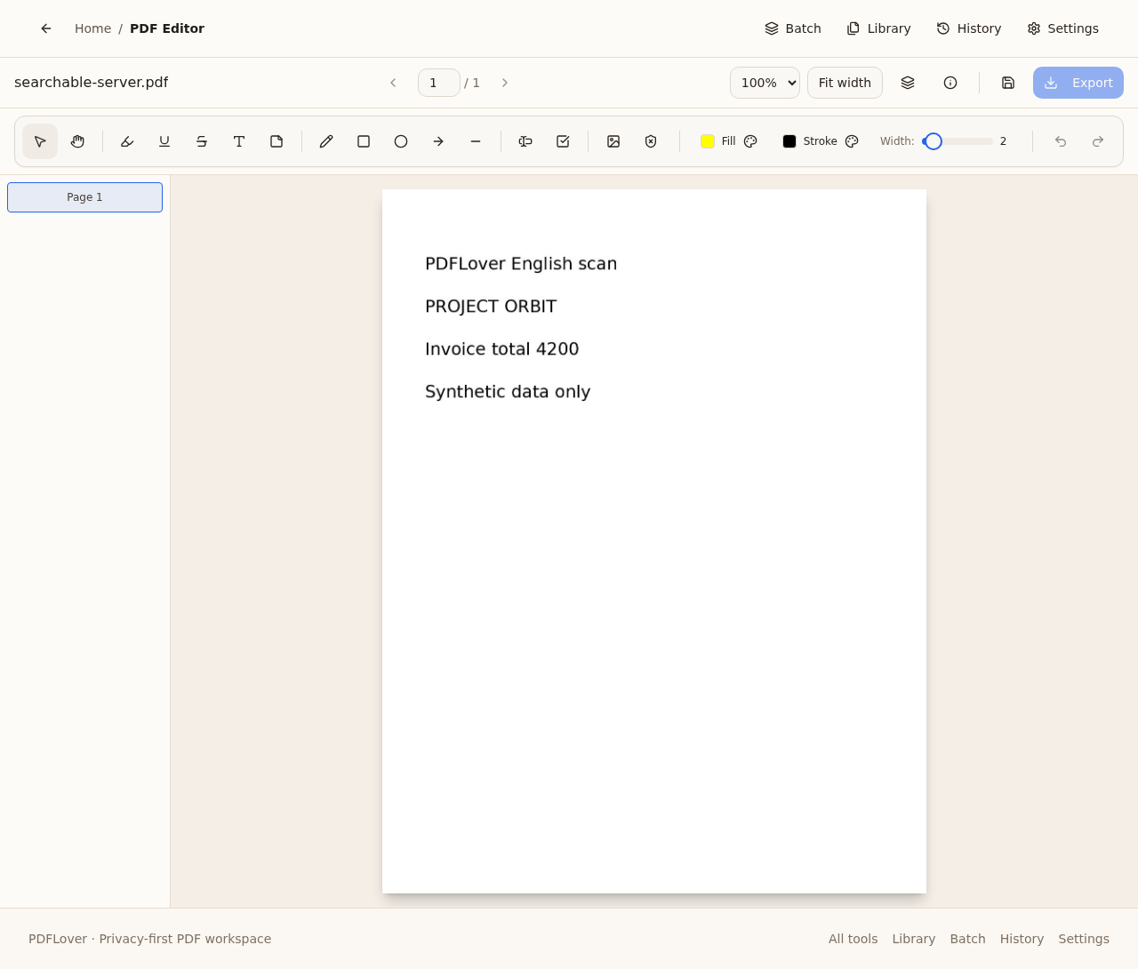
Task: Select the text field form tool
Action: (x=525, y=141)
